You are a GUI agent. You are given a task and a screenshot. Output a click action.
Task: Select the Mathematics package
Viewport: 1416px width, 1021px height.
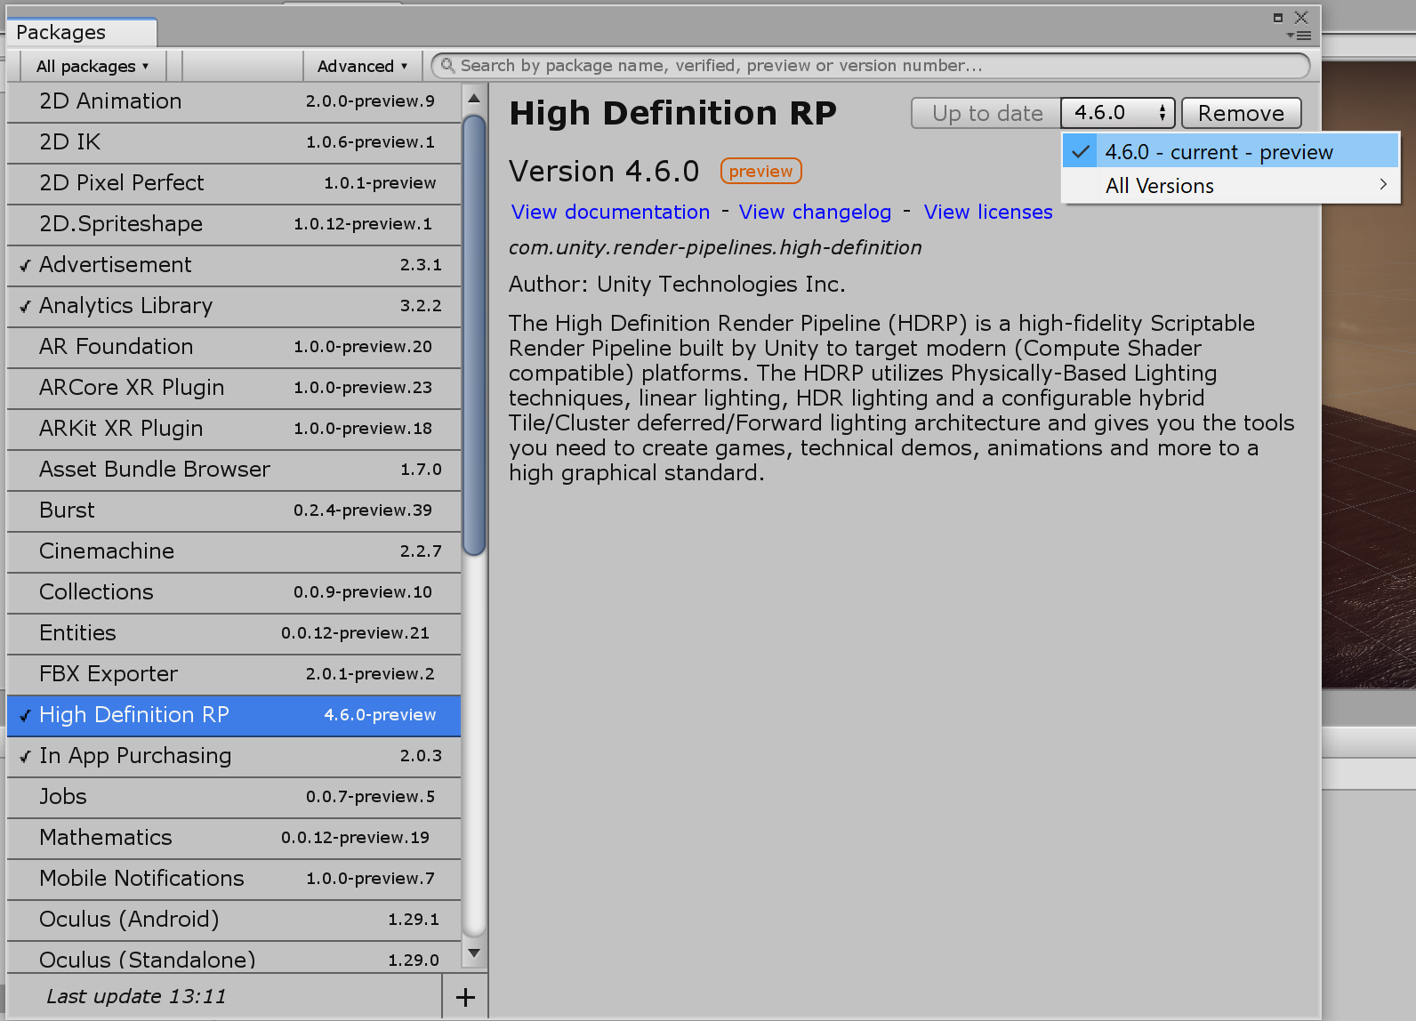[x=234, y=838]
